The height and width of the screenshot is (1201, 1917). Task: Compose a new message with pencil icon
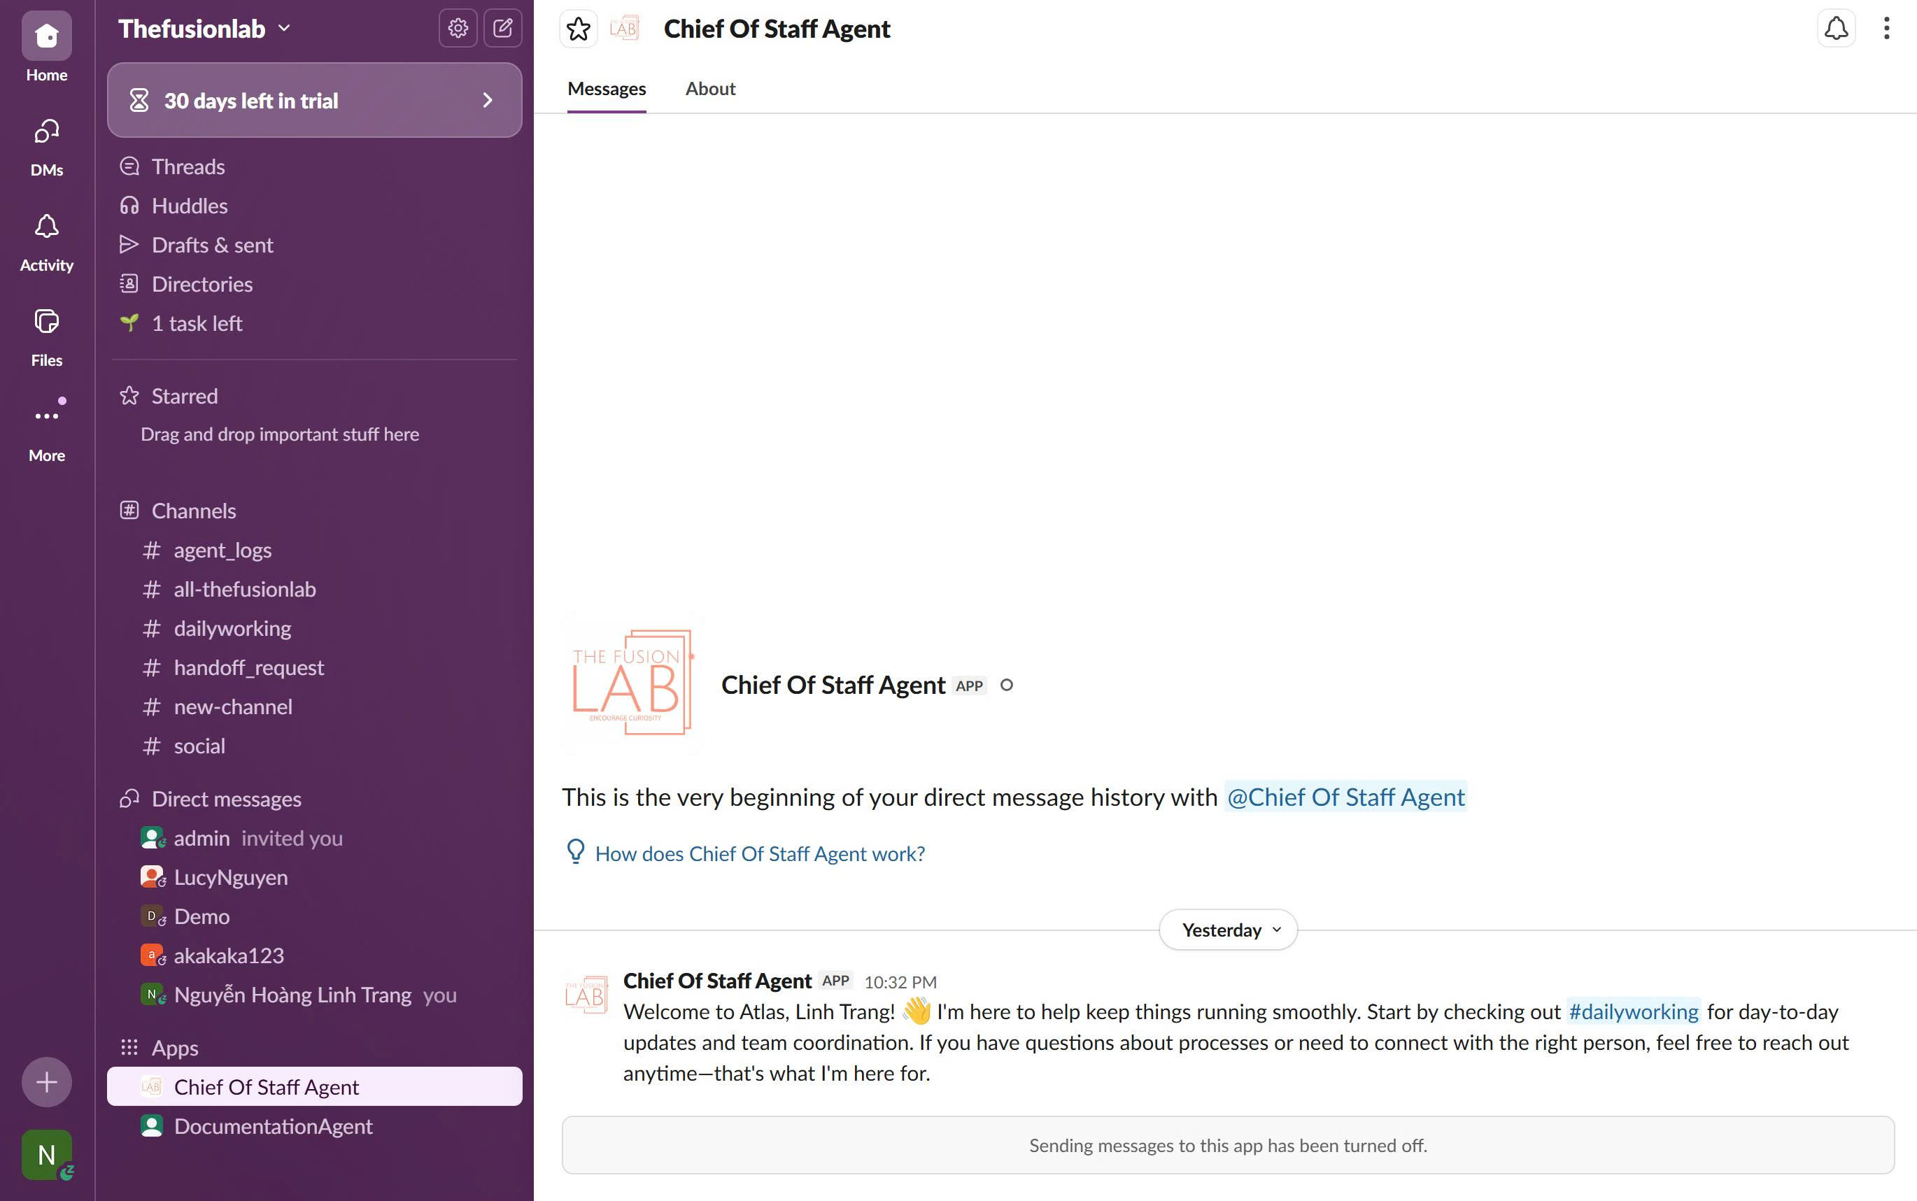click(x=503, y=29)
